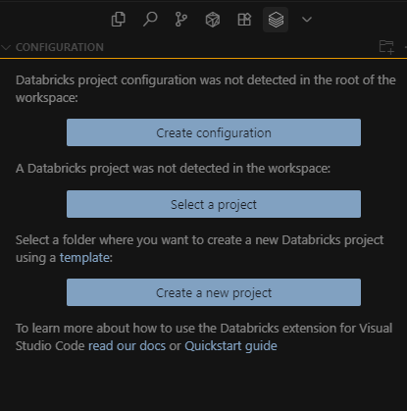Click the CONFIGURATION section header title
407x411 pixels.
pos(60,47)
